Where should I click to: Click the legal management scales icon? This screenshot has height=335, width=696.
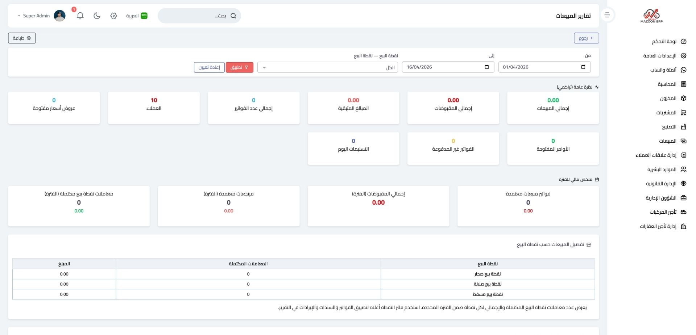(x=683, y=184)
